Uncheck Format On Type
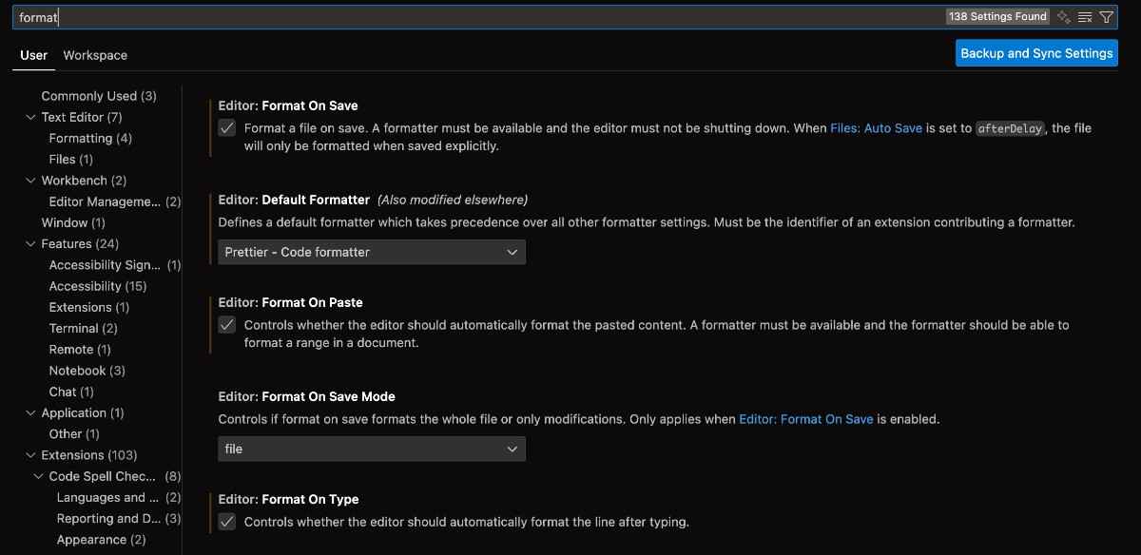The image size is (1141, 555). coord(226,521)
